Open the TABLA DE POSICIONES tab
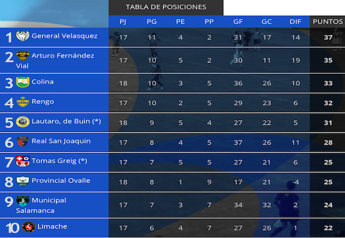345x238 pixels. 166,7
